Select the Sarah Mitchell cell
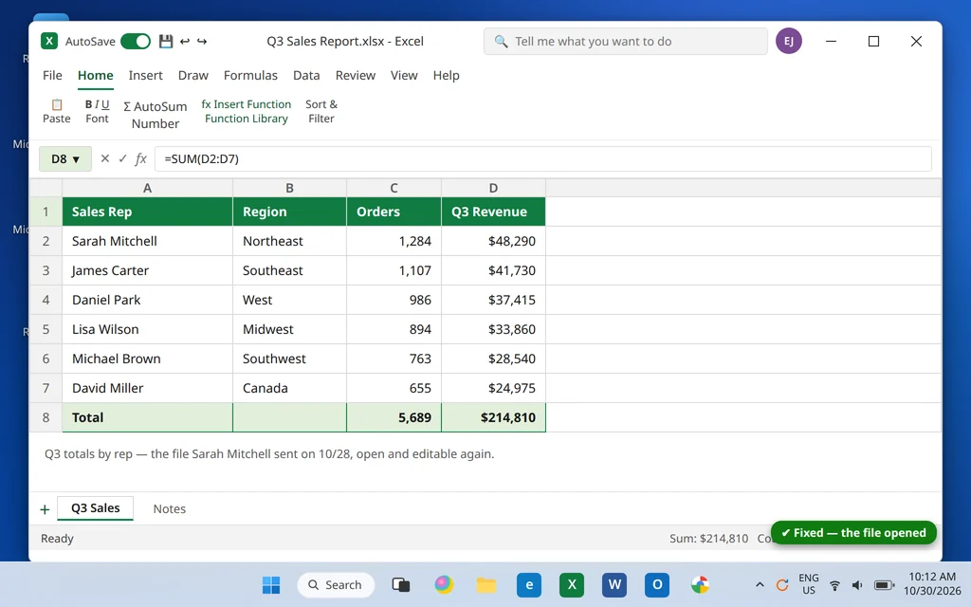The image size is (971, 607). pos(147,241)
